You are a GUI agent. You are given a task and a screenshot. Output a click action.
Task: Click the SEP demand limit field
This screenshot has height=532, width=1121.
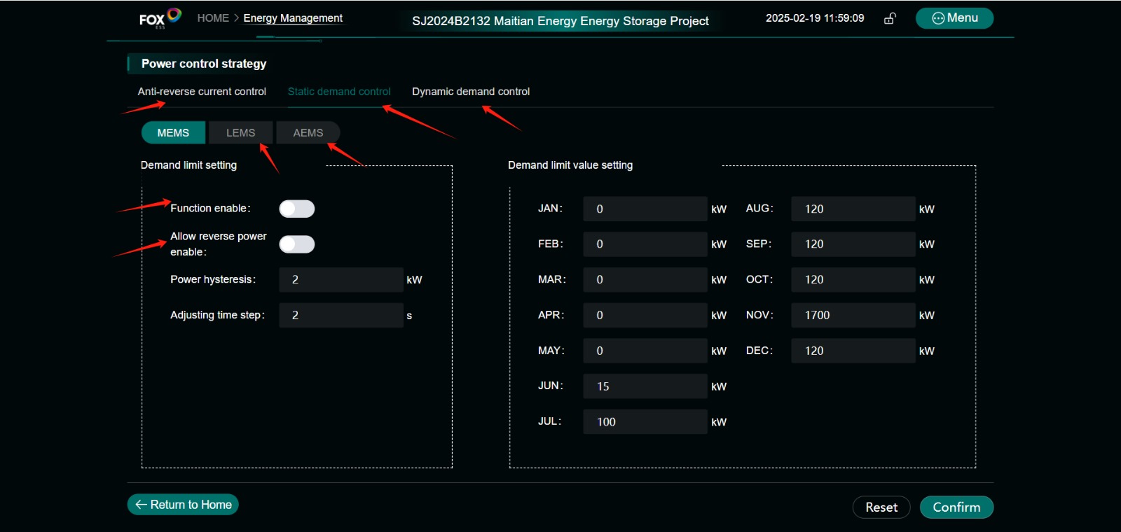point(853,244)
